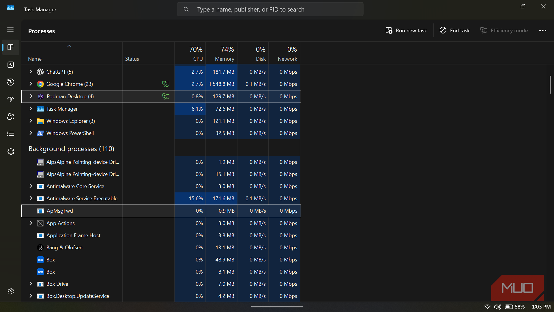
Task: Click the Run new task button
Action: tap(406, 31)
